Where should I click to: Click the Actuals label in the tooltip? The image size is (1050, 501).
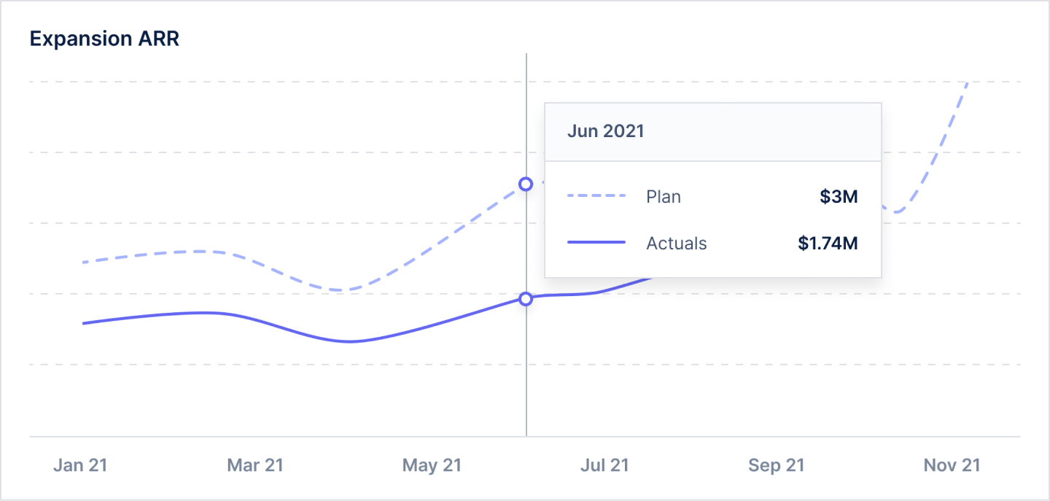coord(677,243)
